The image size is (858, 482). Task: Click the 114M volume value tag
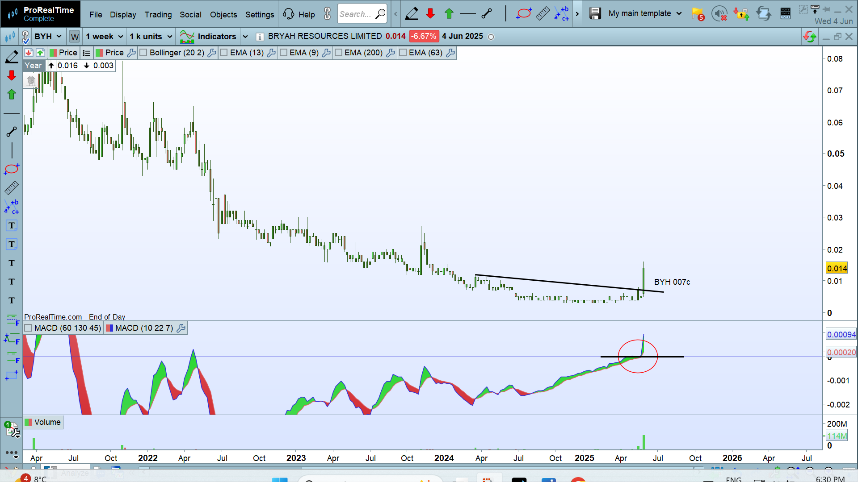(x=837, y=436)
